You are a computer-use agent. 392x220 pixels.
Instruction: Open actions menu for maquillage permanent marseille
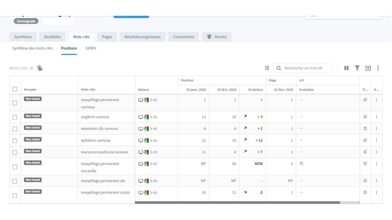[x=376, y=163]
